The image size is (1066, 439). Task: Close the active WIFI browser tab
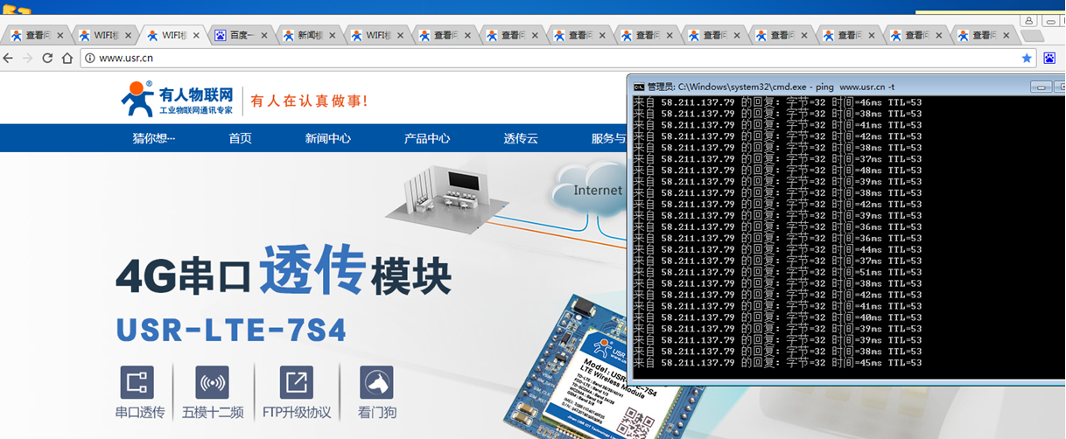point(196,36)
